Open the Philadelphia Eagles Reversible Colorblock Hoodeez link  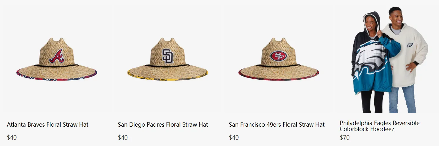[380, 126]
